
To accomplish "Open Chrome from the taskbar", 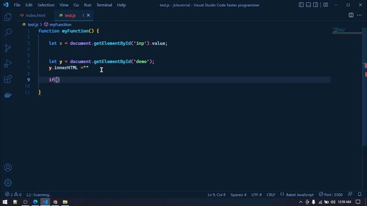I will click(x=55, y=202).
